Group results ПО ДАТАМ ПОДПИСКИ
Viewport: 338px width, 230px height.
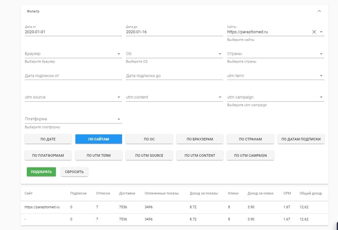point(301,139)
